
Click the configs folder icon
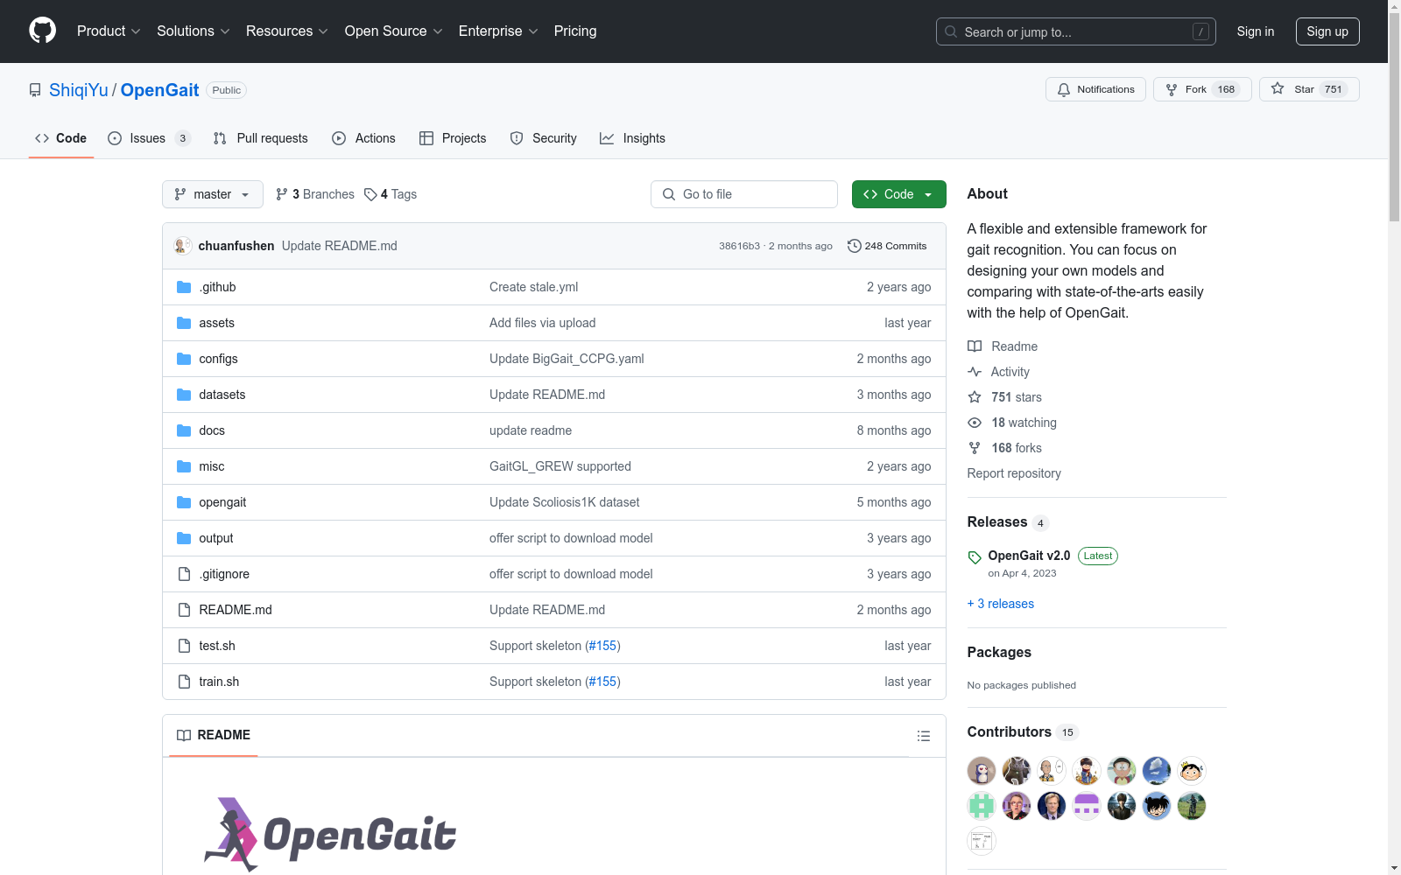click(x=184, y=359)
